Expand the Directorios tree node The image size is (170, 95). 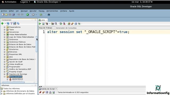[5, 49]
